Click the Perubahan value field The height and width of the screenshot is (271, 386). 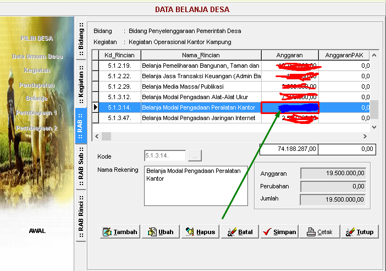333,186
